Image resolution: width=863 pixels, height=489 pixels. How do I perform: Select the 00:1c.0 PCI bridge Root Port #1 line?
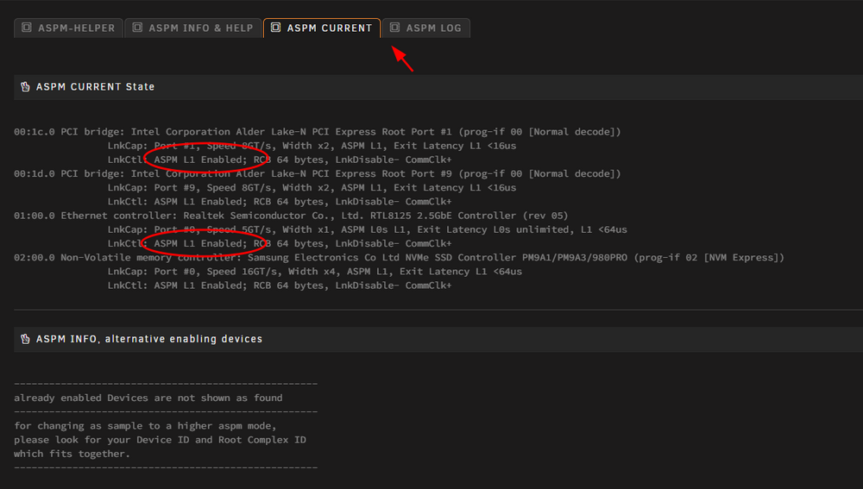click(x=317, y=131)
